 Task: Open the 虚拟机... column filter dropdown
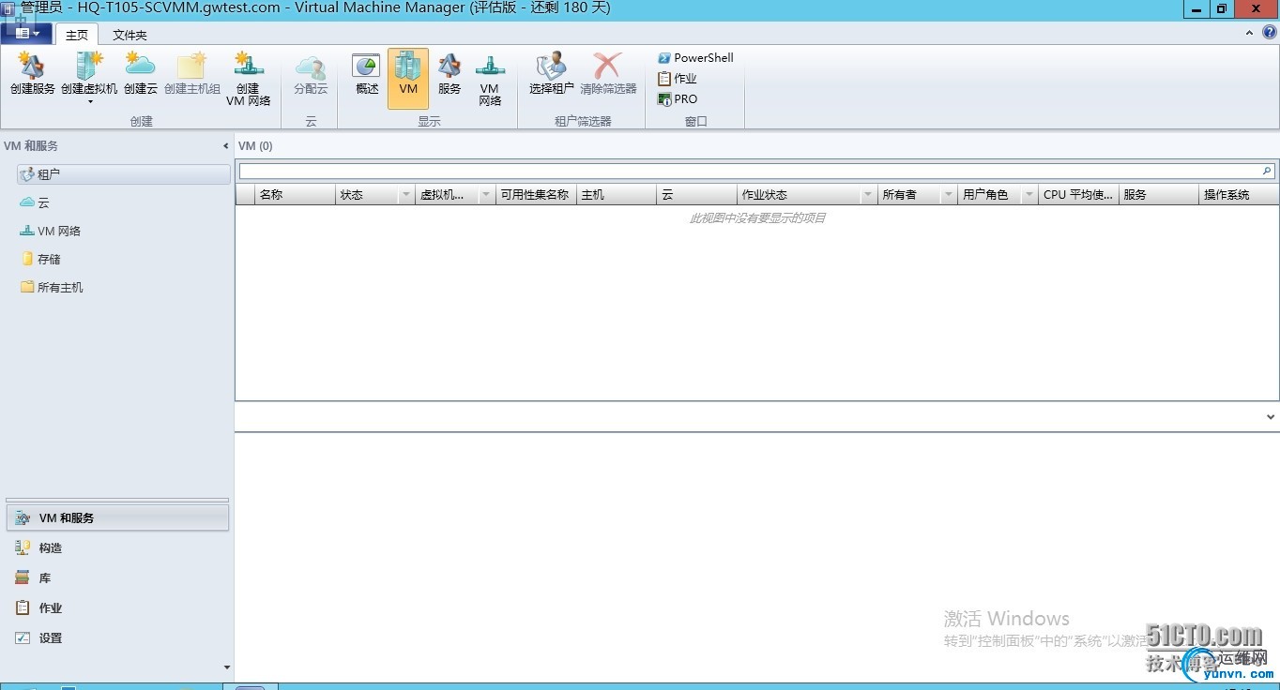(x=486, y=195)
